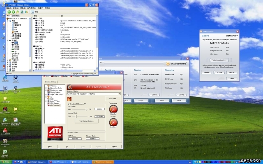Click the Activity gauge in Overdrive

[x=113, y=122]
